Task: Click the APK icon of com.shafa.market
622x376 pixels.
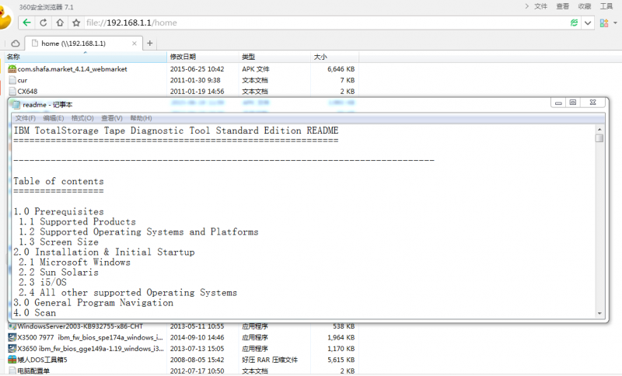Action: coord(12,69)
